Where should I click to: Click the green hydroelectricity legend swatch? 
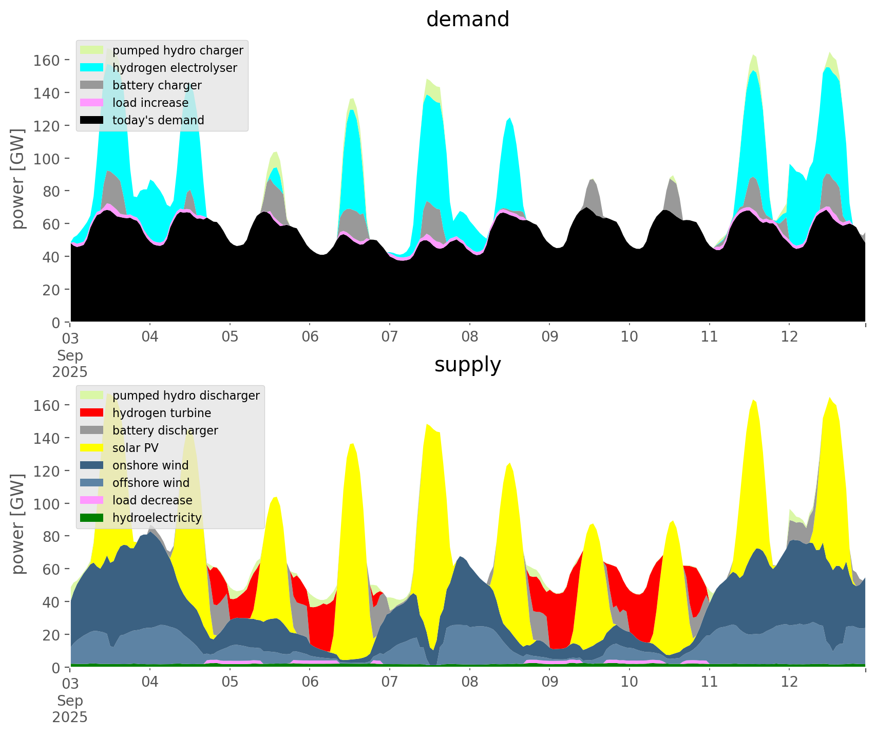(92, 518)
